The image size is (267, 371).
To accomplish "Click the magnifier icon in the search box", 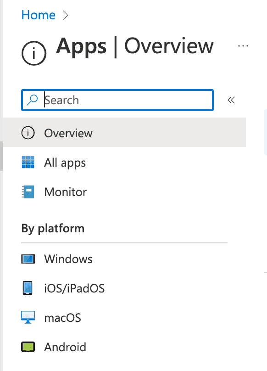I will 33,100.
